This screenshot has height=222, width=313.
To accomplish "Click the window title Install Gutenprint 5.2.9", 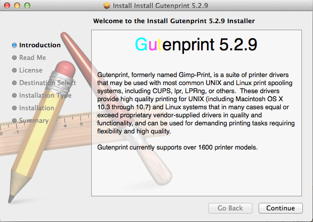I will click(x=160, y=6).
